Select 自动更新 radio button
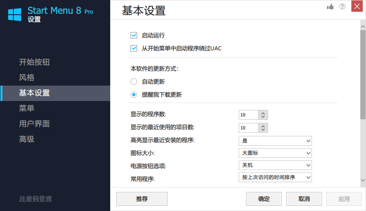The width and height of the screenshot is (366, 211). click(134, 82)
